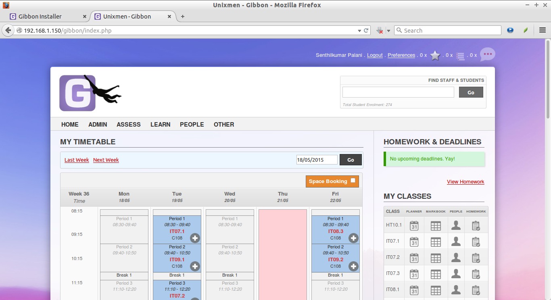
Task: Open planner for class IT07.1
Action: [414, 241]
